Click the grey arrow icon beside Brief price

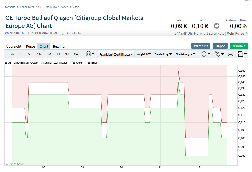pyautogui.click(x=217, y=26)
